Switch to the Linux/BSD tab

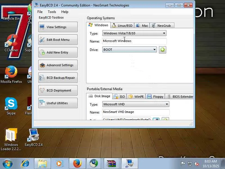point(122,26)
